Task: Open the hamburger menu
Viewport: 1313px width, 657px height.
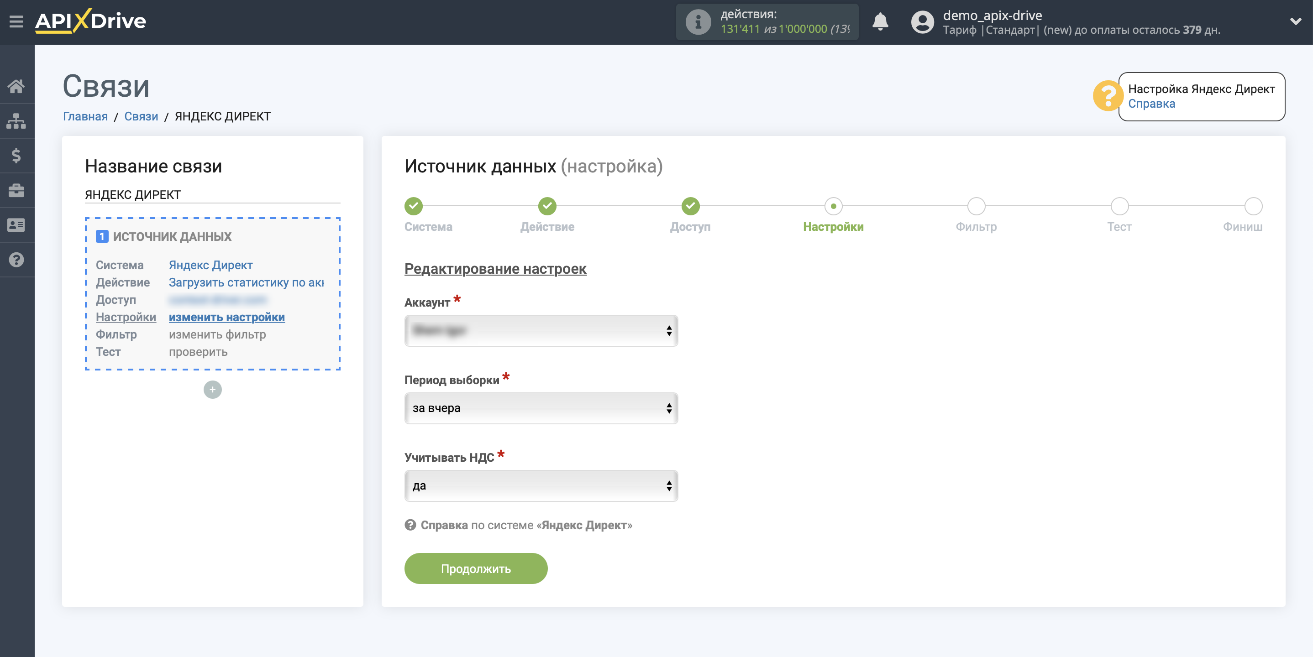Action: tap(16, 21)
